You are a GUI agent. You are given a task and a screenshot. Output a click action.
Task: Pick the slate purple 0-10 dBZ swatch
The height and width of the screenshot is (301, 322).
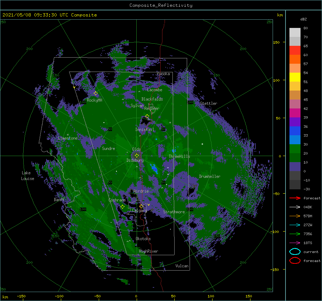295,167
